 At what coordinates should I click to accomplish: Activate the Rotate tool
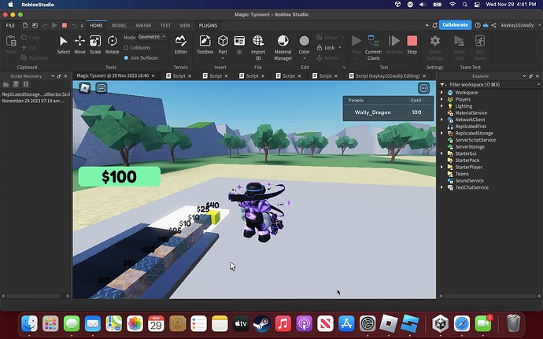tap(113, 45)
